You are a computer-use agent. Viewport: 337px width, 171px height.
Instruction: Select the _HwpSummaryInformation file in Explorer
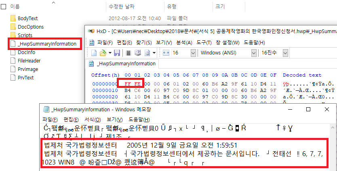click(x=47, y=44)
